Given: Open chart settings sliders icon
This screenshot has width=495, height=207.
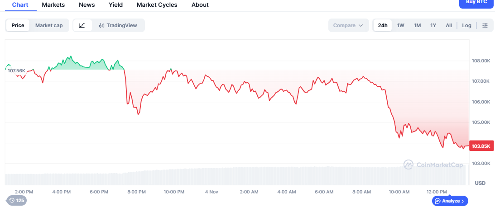Looking at the screenshot, I should pyautogui.click(x=485, y=25).
